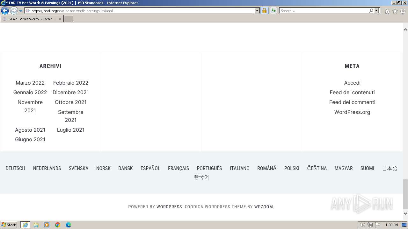Open the Dicembre 2021 archive
This screenshot has height=229, width=408.
[71, 92]
